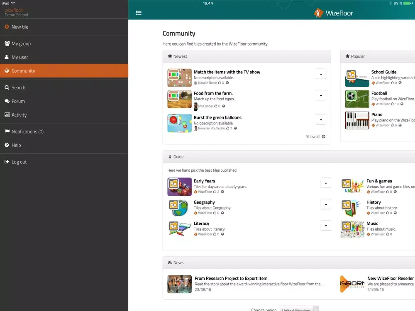The height and width of the screenshot is (311, 415).
Task: Like the Early Years thumbs-up icon
Action: (x=215, y=192)
